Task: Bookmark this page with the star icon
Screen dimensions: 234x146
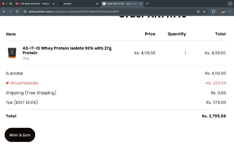Action: click(x=204, y=11)
